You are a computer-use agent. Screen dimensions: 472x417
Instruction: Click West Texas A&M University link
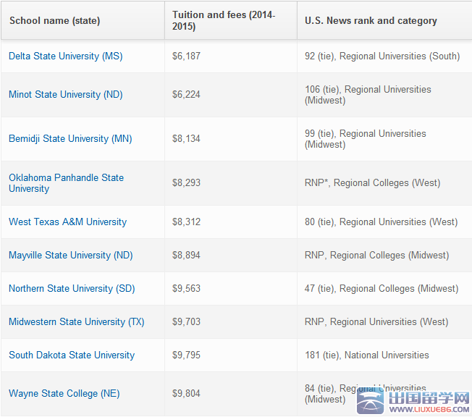tap(67, 222)
